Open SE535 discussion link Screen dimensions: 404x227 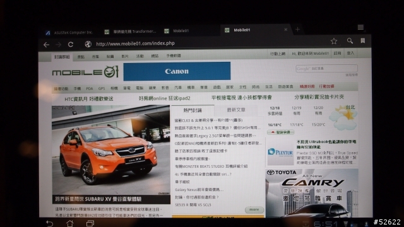pos(193,205)
